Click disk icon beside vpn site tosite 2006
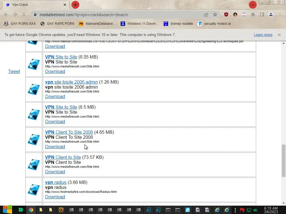This screenshot has width=286, height=214. click(34, 89)
